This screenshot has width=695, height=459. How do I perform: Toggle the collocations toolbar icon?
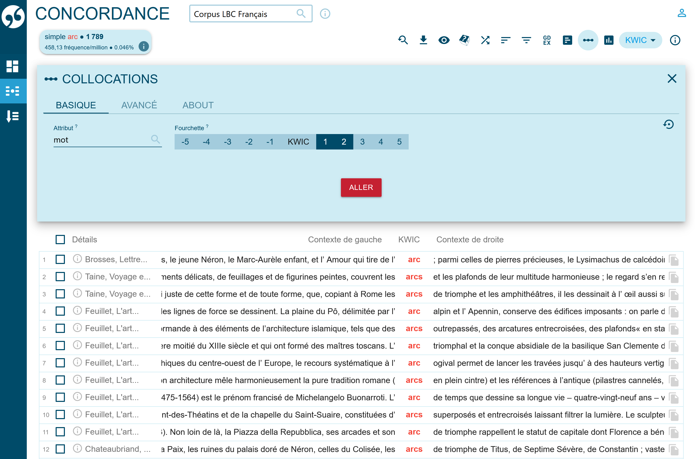588,40
